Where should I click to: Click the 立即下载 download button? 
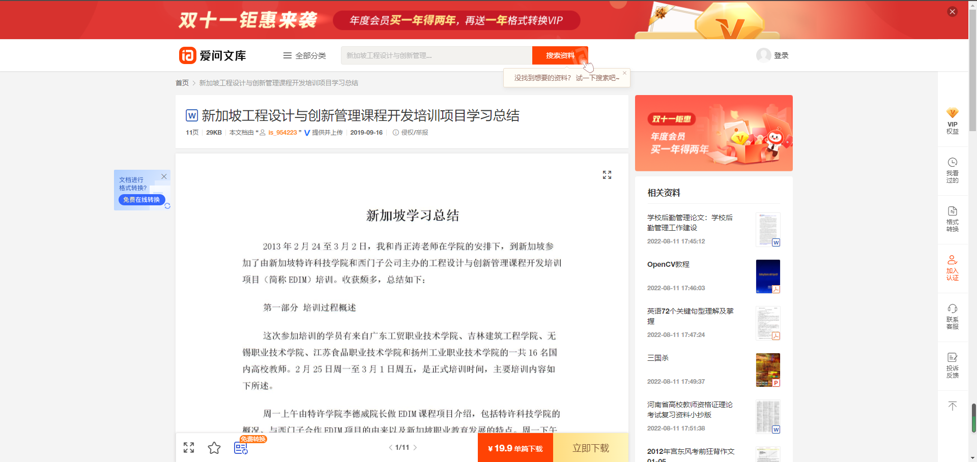(590, 448)
